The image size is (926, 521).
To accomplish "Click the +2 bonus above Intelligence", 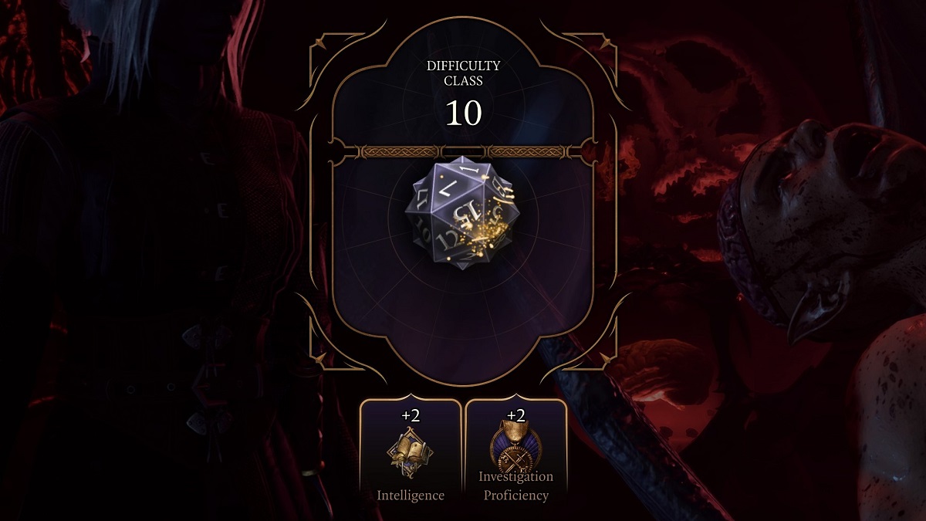I will point(411,415).
